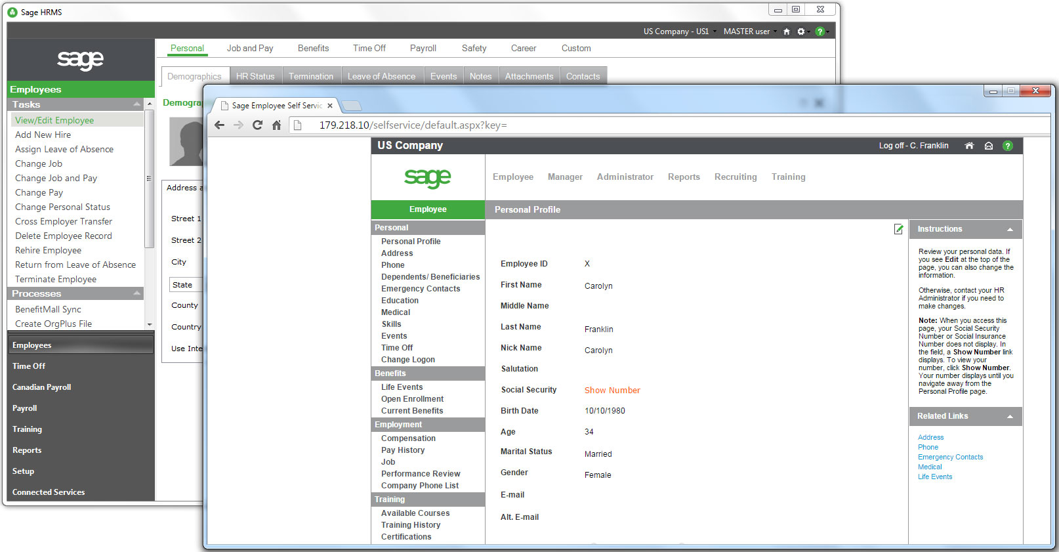Open the MASTER user dropdown
Viewport: 1059px width, 552px height.
[x=750, y=32]
